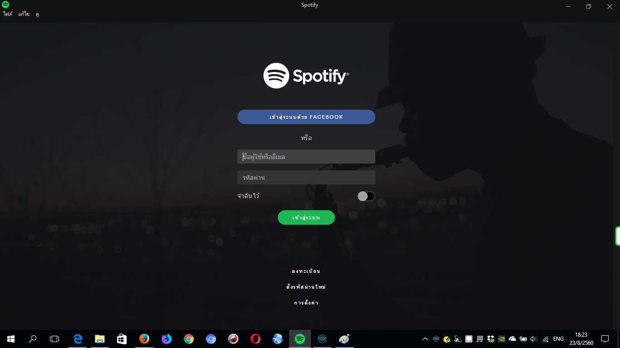The width and height of the screenshot is (620, 348).
Task: Click the Spotify icon in title bar
Action: pyautogui.click(x=5, y=5)
